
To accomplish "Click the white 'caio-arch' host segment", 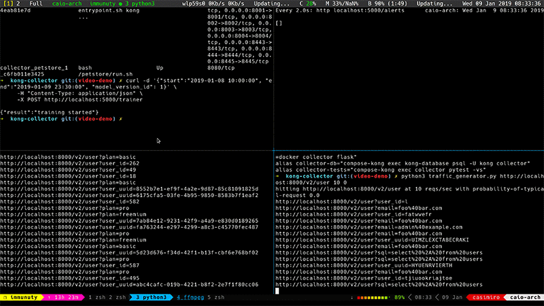I will pos(525,297).
